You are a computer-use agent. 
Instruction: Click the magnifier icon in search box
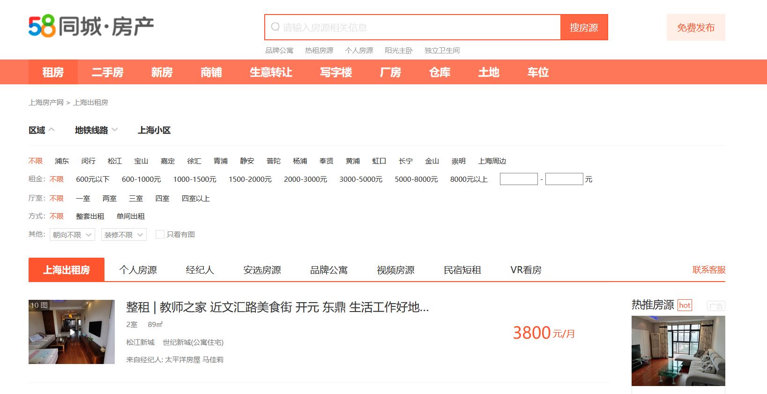(x=275, y=27)
